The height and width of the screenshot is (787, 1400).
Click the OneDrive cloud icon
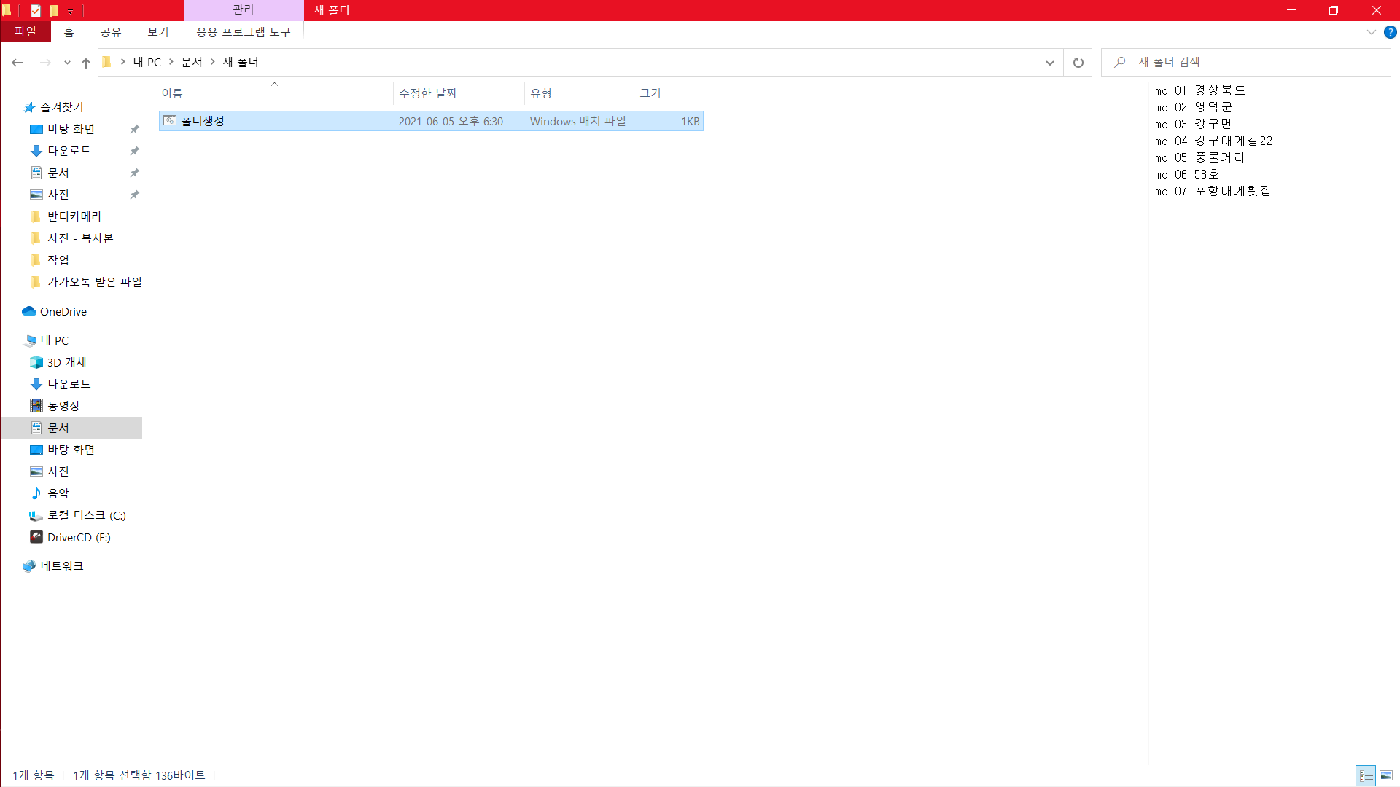click(29, 311)
